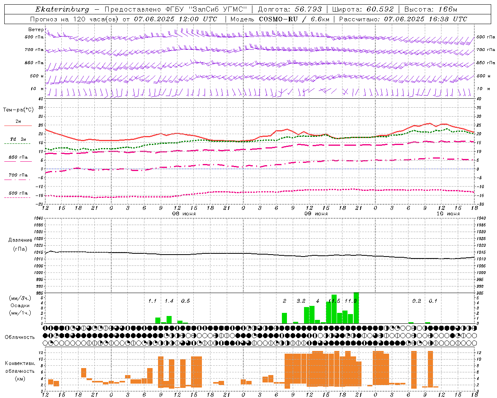
Task: Click the Облачность panel label
Action: point(20,337)
